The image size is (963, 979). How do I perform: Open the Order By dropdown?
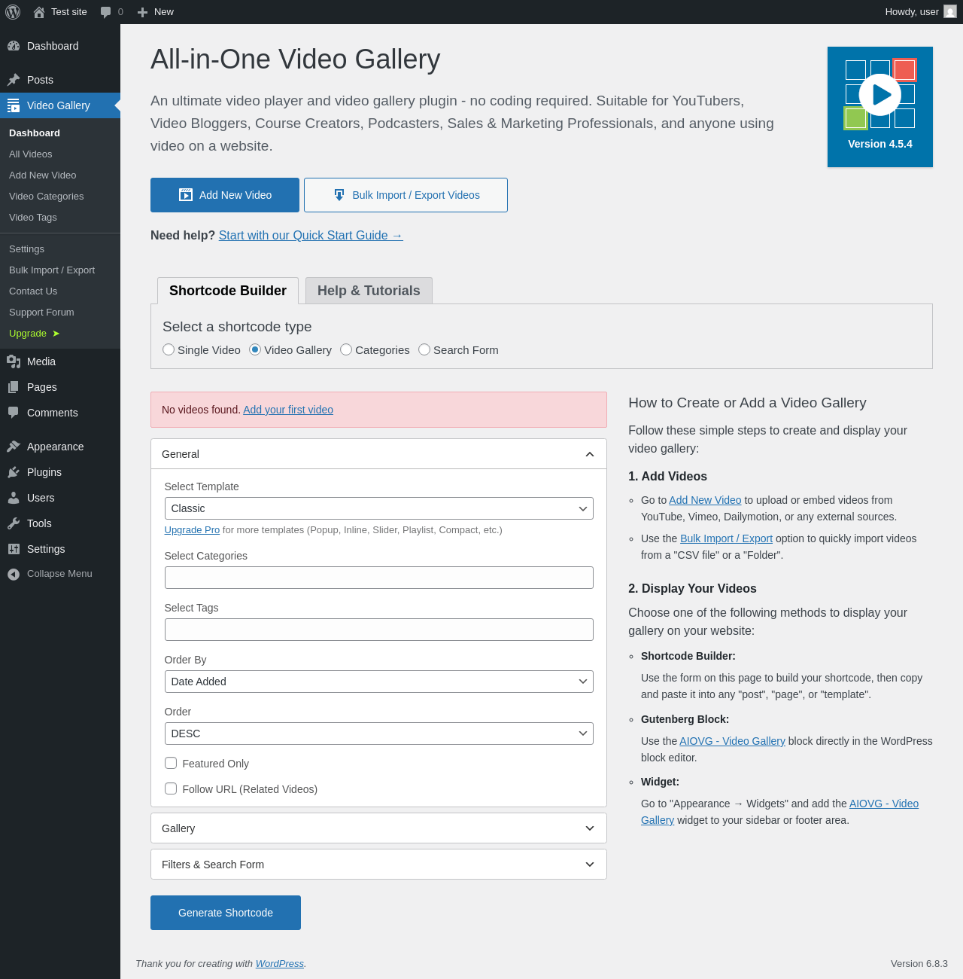coord(379,682)
